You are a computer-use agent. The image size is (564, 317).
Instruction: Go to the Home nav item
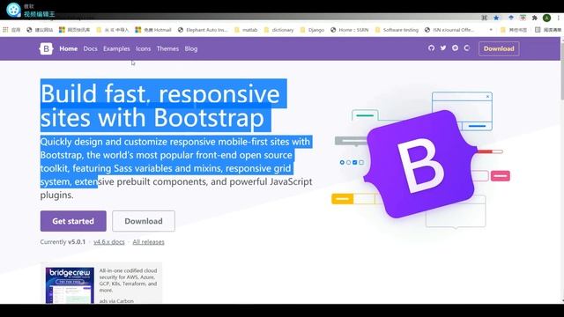(69, 48)
